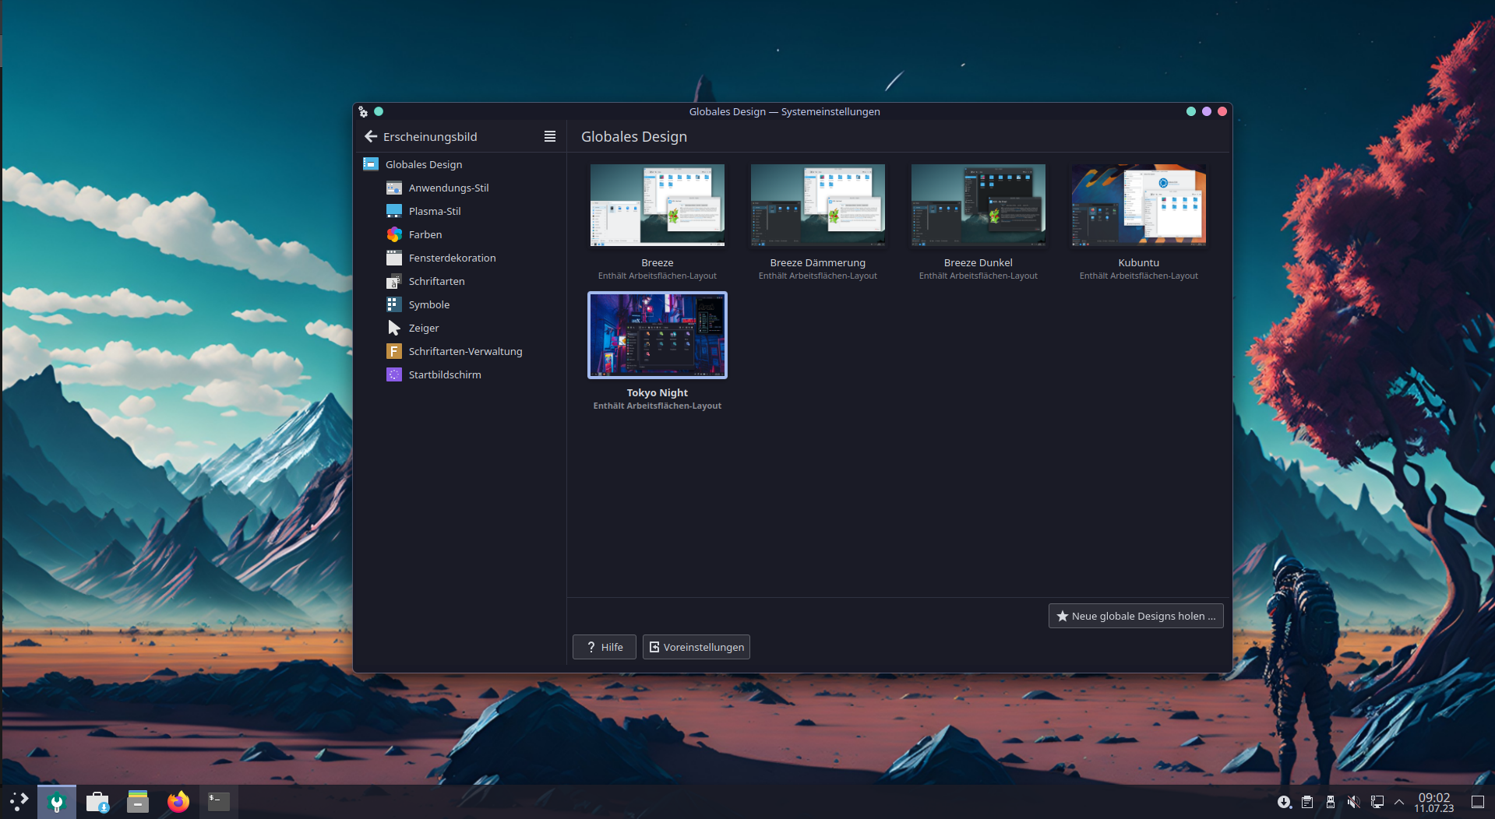
Task: Click the Schriftarten-Verwaltung F icon
Action: coord(394,351)
